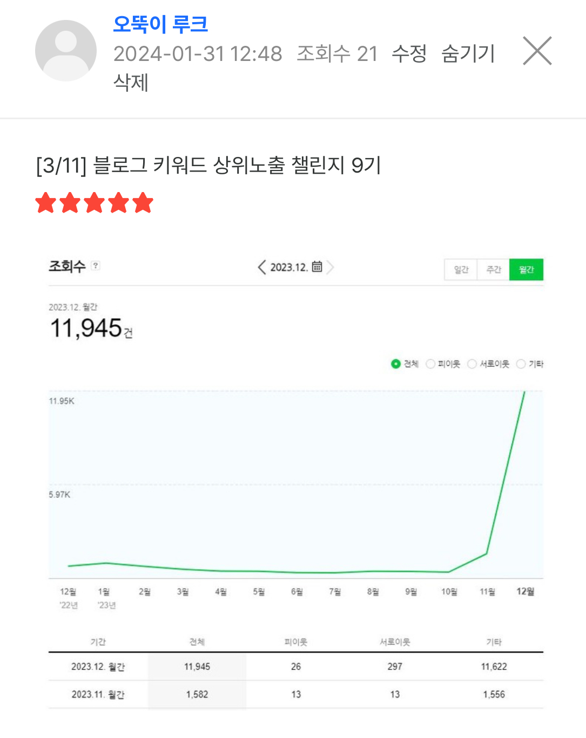Click the third red rating star
The image size is (586, 738).
pyautogui.click(x=95, y=203)
